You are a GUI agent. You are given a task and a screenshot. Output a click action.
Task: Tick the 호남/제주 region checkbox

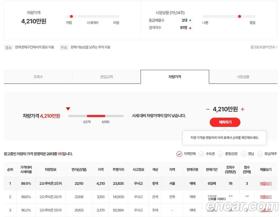pyautogui.click(x=260, y=154)
